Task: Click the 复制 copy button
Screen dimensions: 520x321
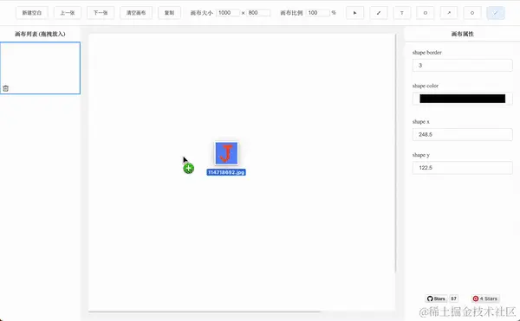Action: pyautogui.click(x=169, y=13)
